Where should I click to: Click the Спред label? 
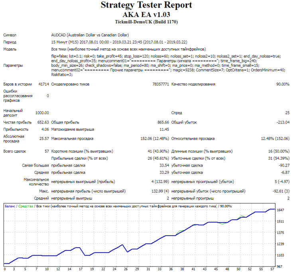(177, 113)
